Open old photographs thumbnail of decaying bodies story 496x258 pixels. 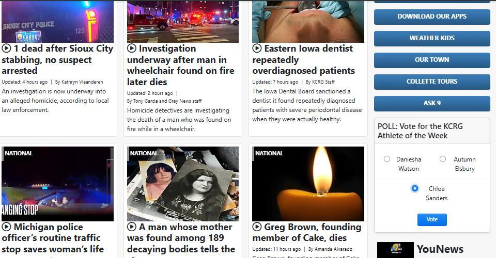183,184
